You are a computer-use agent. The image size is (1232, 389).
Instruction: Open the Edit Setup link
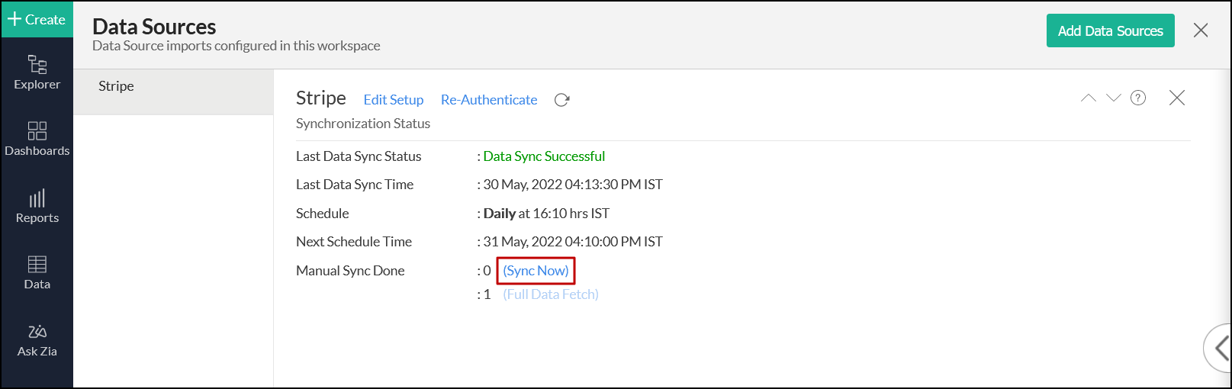click(394, 100)
